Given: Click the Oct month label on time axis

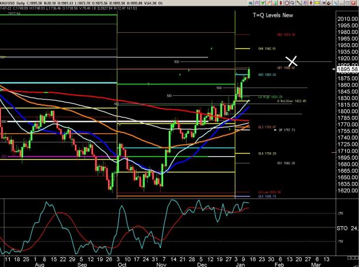Looking at the screenshot, I should point(122,265).
